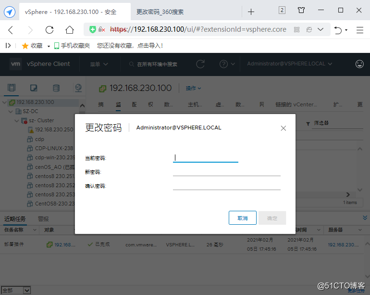Image resolution: width=370 pixels, height=295 pixels.
Task: Select the cenOS_AO virtual machine
Action: 55,167
